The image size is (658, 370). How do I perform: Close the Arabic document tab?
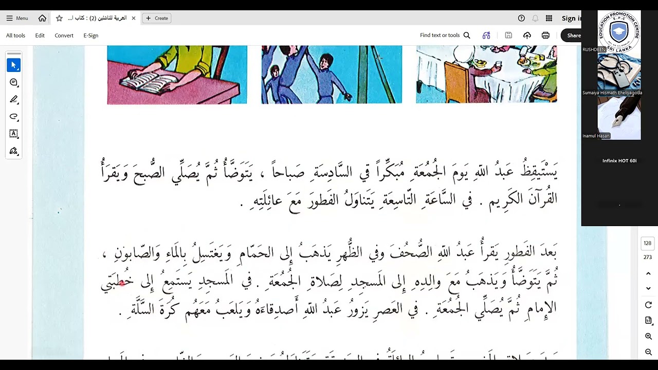point(134,18)
